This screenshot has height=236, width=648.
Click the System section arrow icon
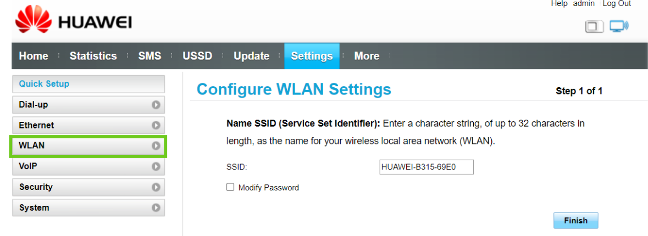pyautogui.click(x=156, y=208)
